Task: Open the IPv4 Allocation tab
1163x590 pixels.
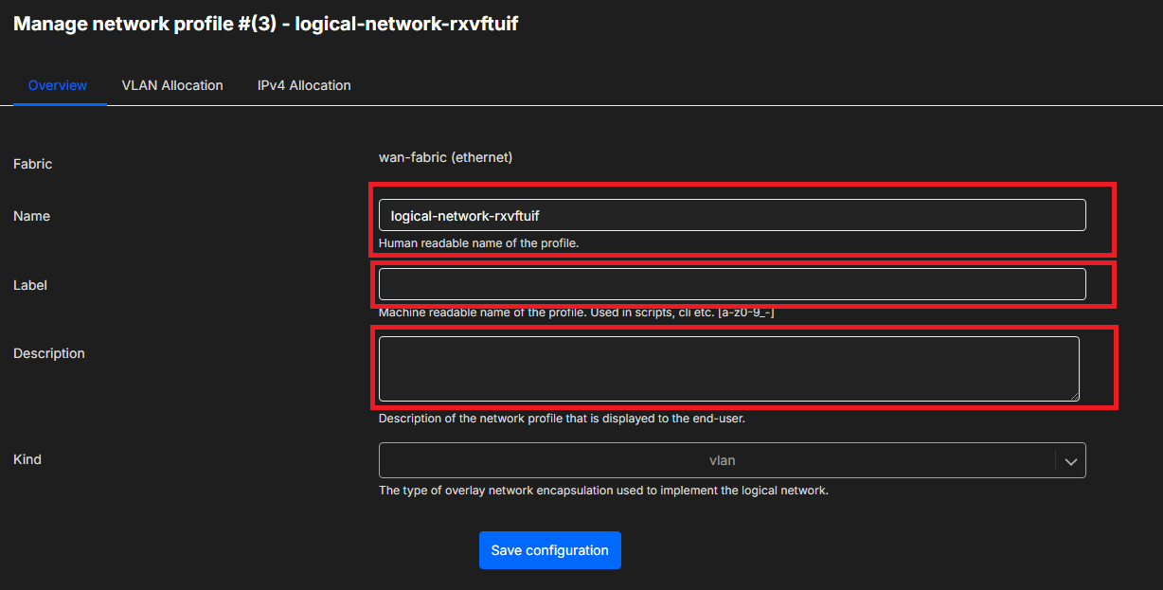Action: point(304,85)
